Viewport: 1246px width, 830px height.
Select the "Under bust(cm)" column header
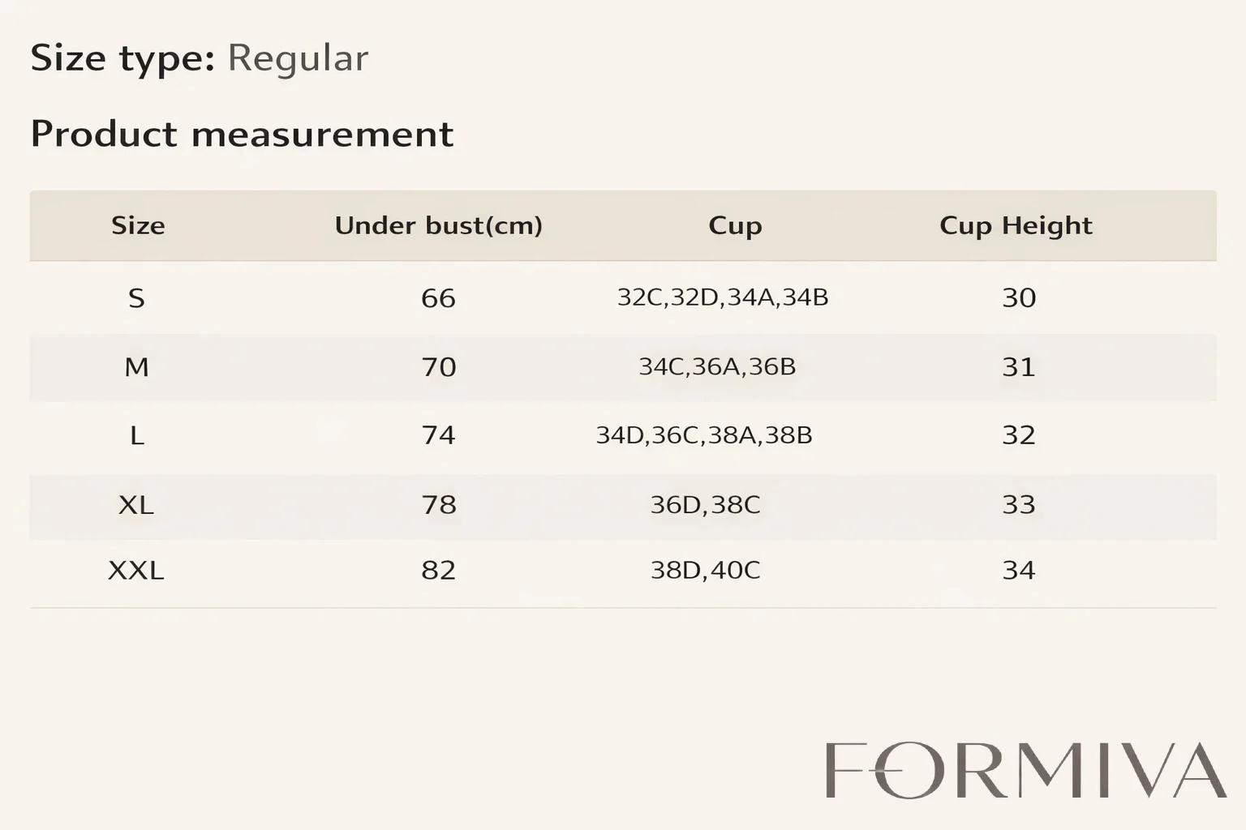click(x=438, y=225)
